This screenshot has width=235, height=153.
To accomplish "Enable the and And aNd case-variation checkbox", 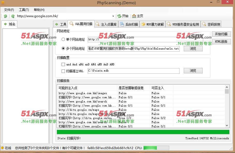I will click(63, 64).
